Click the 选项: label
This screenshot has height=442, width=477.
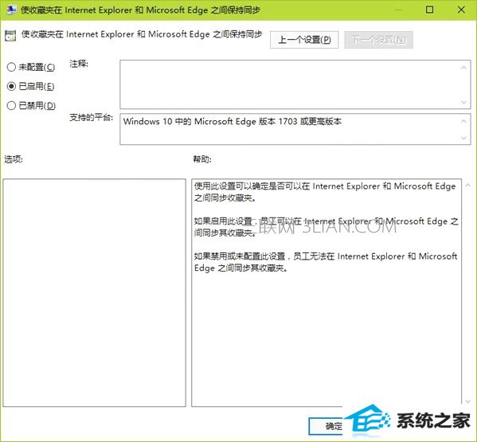coord(14,159)
